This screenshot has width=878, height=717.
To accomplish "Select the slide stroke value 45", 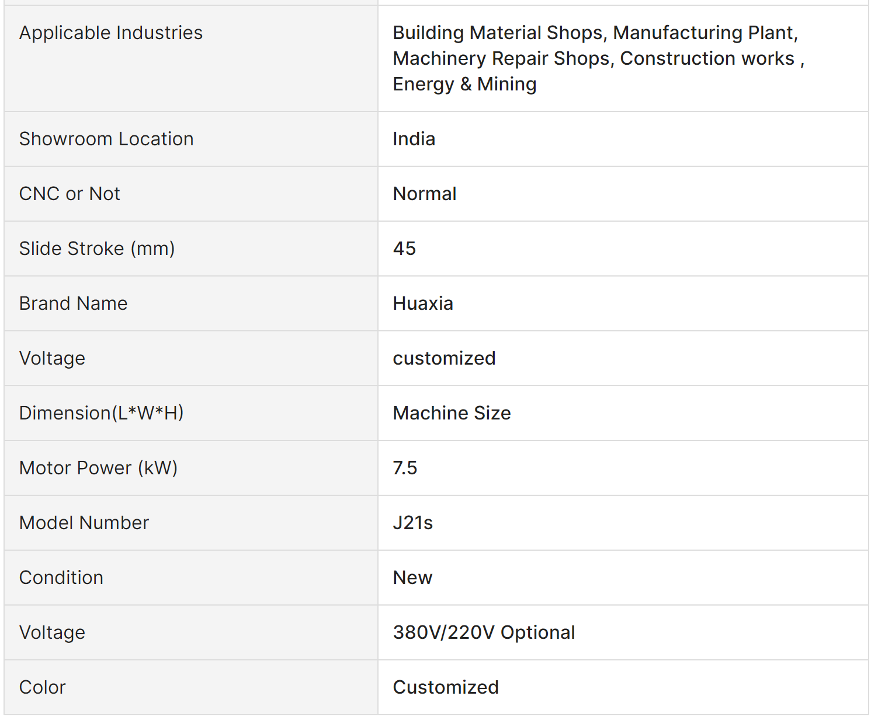I will pos(404,249).
